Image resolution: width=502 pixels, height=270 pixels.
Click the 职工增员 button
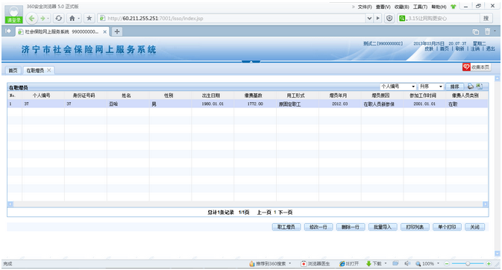[286, 227]
